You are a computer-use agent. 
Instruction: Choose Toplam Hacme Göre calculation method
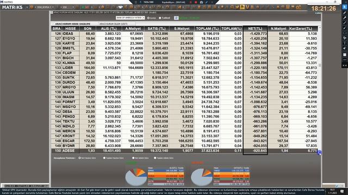coord(104,158)
